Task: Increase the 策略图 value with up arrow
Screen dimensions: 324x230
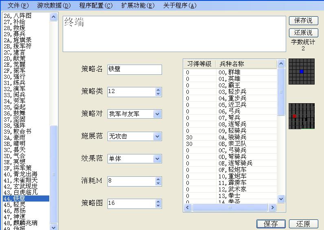Action: click(158, 201)
